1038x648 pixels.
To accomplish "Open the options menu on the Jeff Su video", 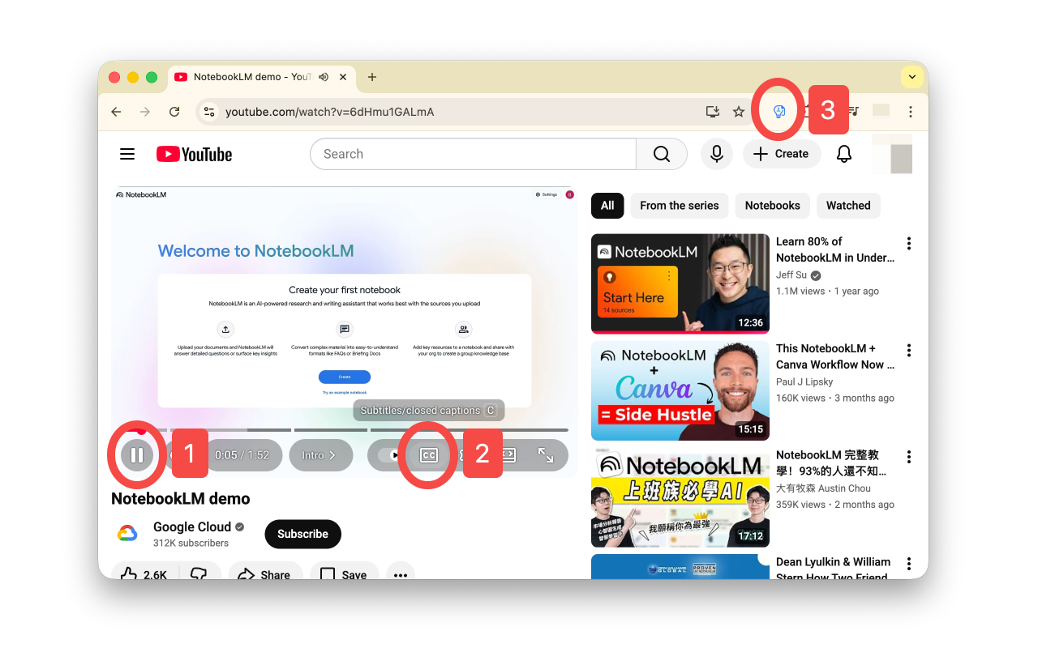I will 908,243.
